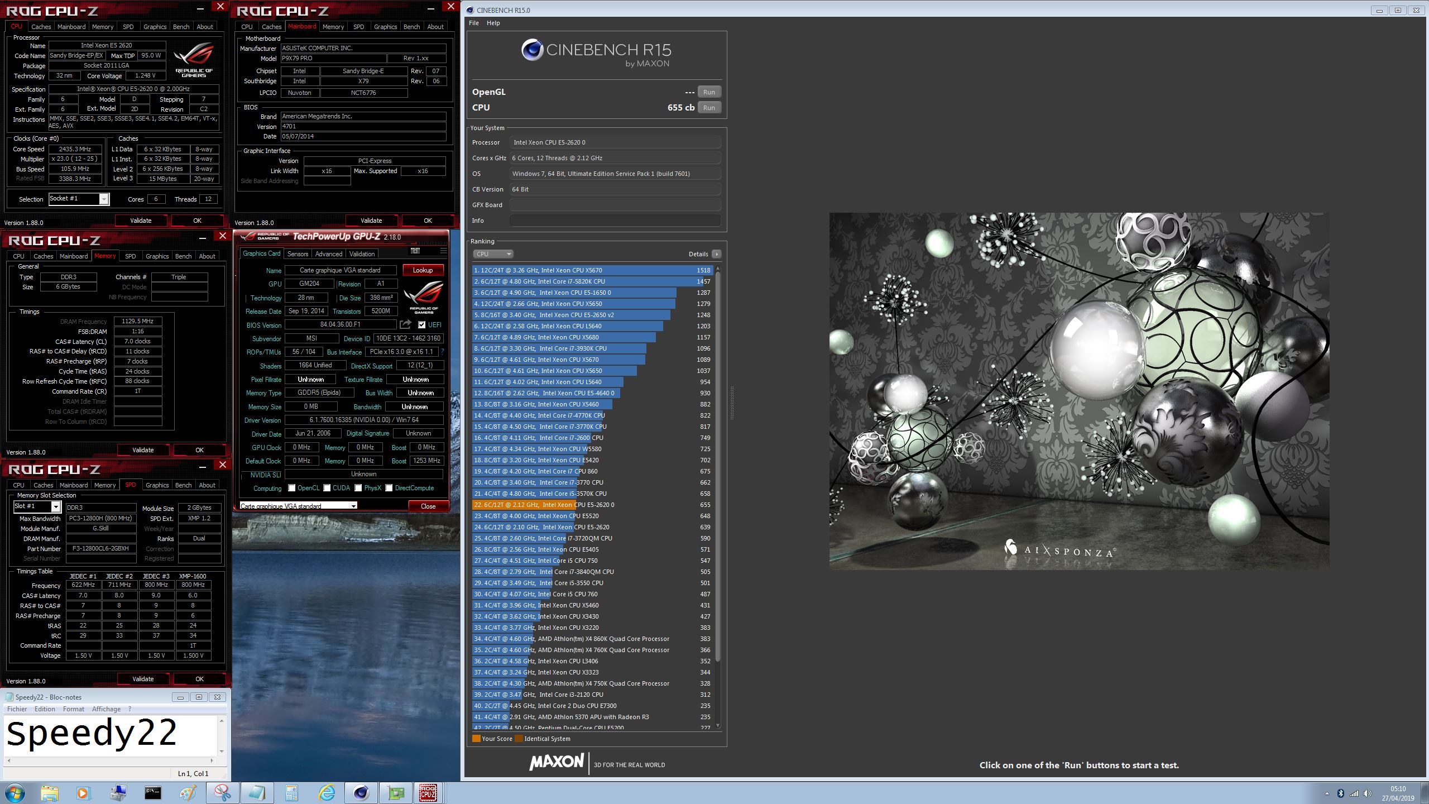Click the computer toolbox icon in the taskbar
Viewport: 1429px width, 804px height.
pyautogui.click(x=118, y=793)
